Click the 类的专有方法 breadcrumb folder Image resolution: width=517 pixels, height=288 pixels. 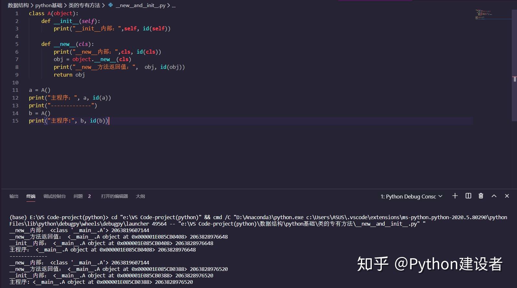(x=84, y=5)
